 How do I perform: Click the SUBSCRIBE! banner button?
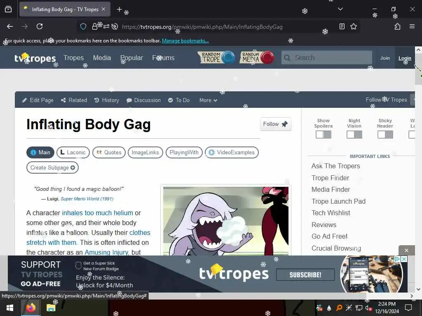click(x=305, y=274)
